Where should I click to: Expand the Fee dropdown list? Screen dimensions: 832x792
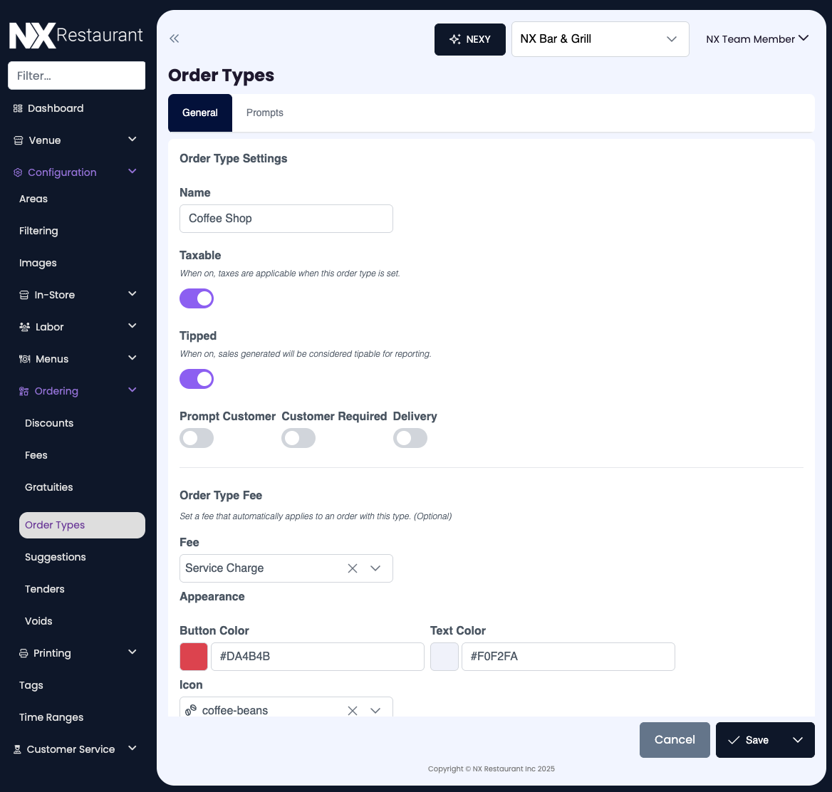point(375,568)
